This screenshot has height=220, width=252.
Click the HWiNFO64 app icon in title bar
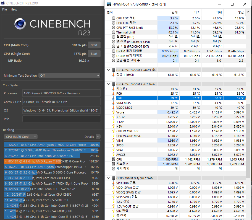coord(109,4)
